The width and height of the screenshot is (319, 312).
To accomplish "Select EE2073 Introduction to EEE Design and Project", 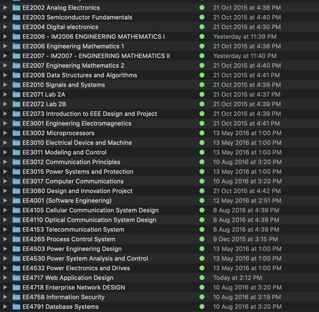I will 90,114.
